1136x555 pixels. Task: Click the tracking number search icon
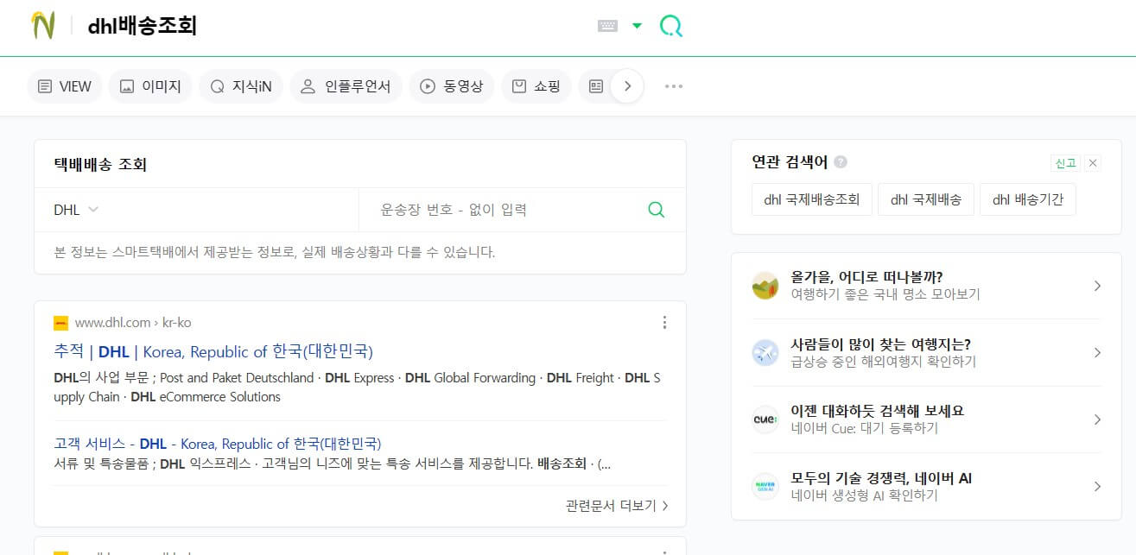pyautogui.click(x=657, y=209)
